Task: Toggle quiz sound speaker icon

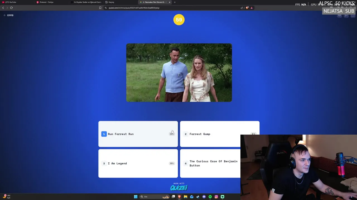Action: click(x=339, y=16)
